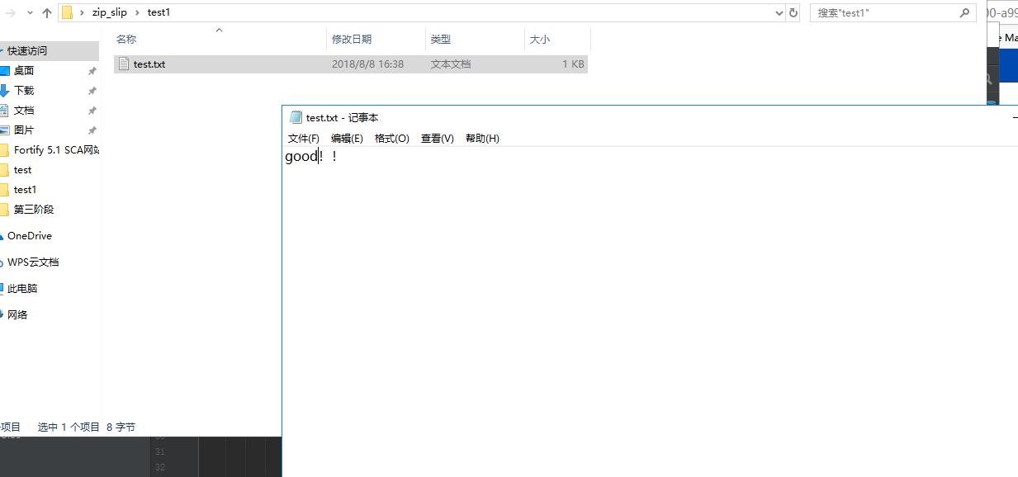Click the 1 KB size cell
The width and height of the screenshot is (1018, 477).
click(573, 64)
